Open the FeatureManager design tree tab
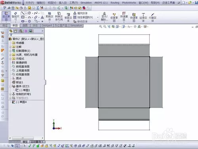Screen dimensions: 198x149 [11, 31]
